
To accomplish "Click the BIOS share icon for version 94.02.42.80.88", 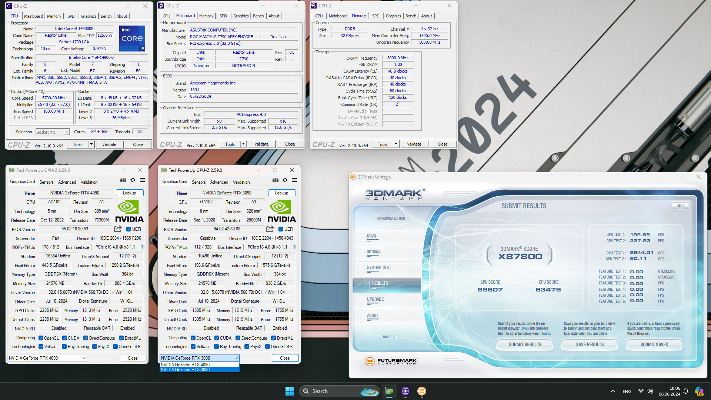I will (x=270, y=229).
